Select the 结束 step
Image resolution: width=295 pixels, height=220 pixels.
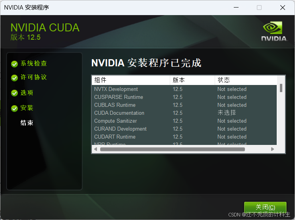27,123
